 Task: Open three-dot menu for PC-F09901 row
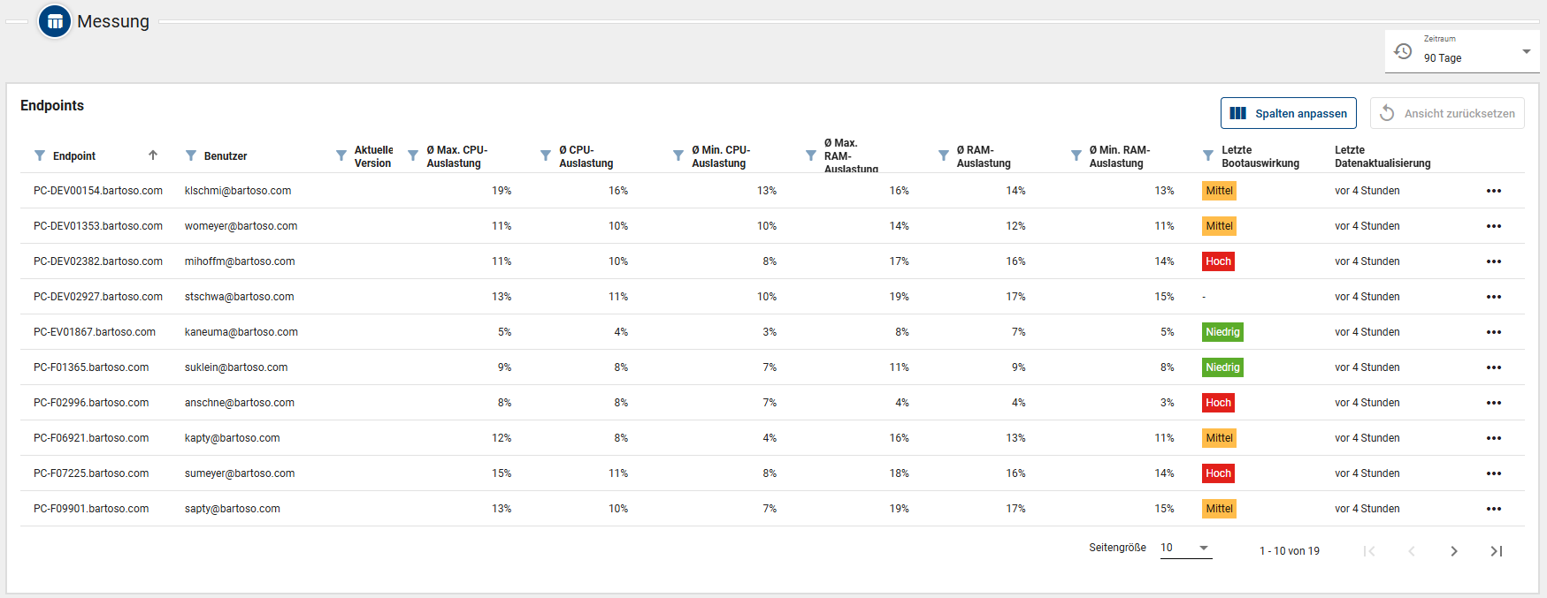pos(1493,509)
